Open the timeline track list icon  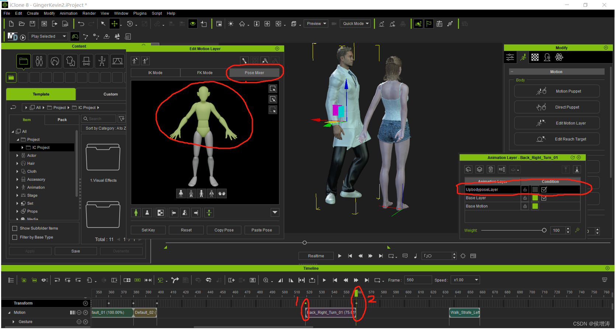click(x=11, y=280)
